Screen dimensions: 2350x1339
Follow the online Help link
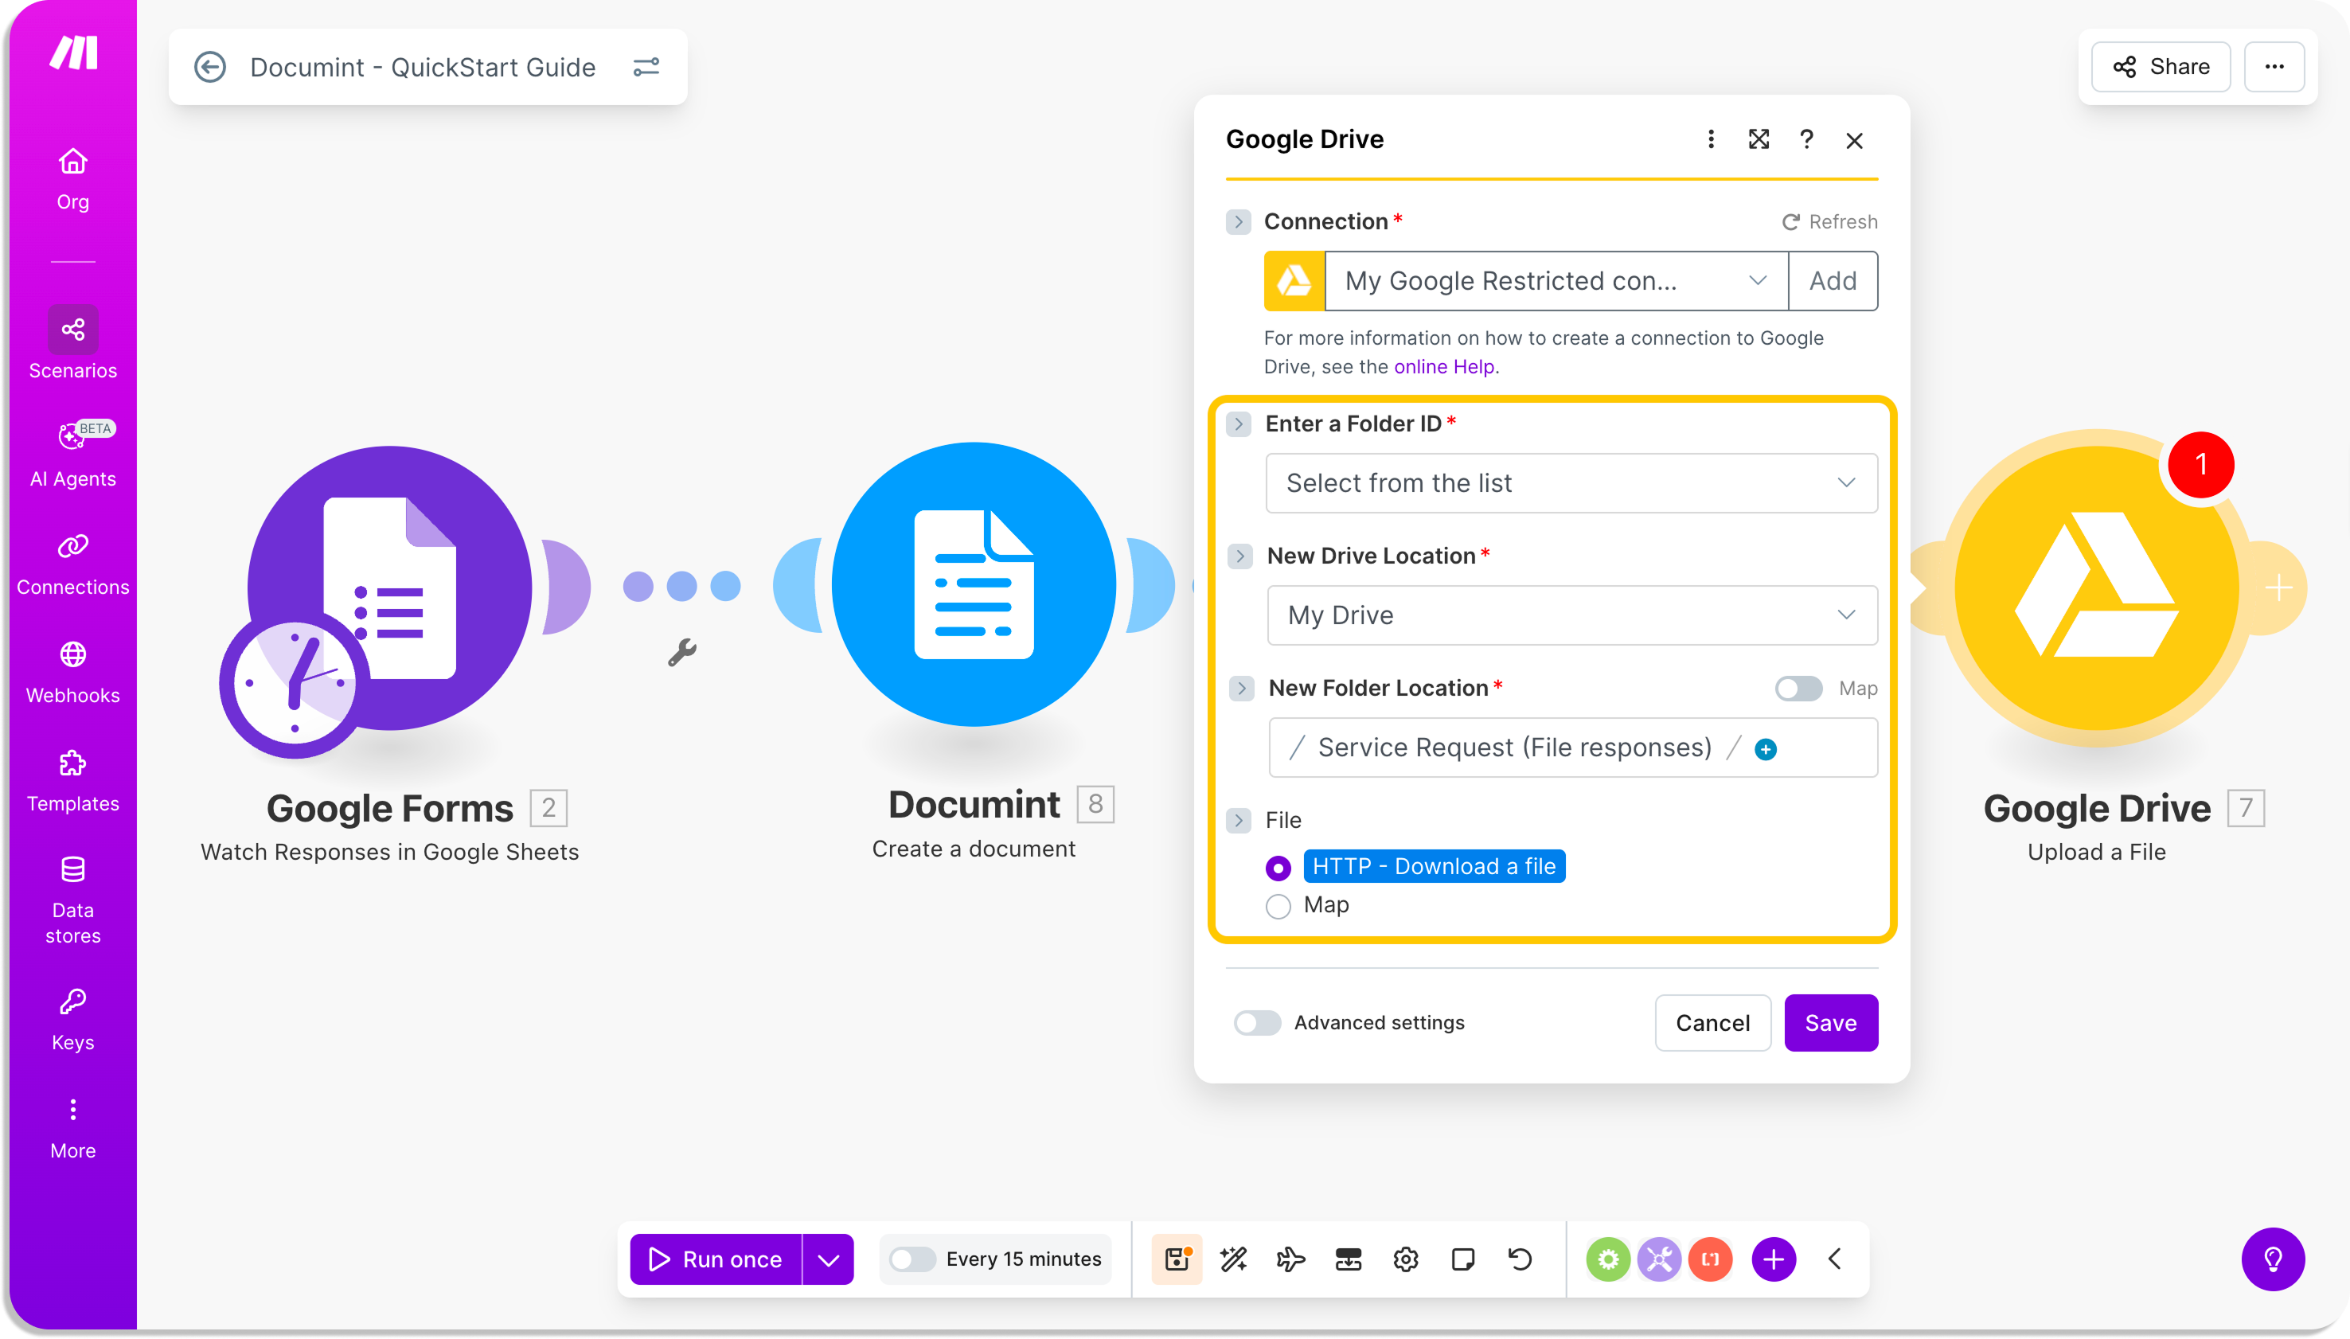point(1443,367)
